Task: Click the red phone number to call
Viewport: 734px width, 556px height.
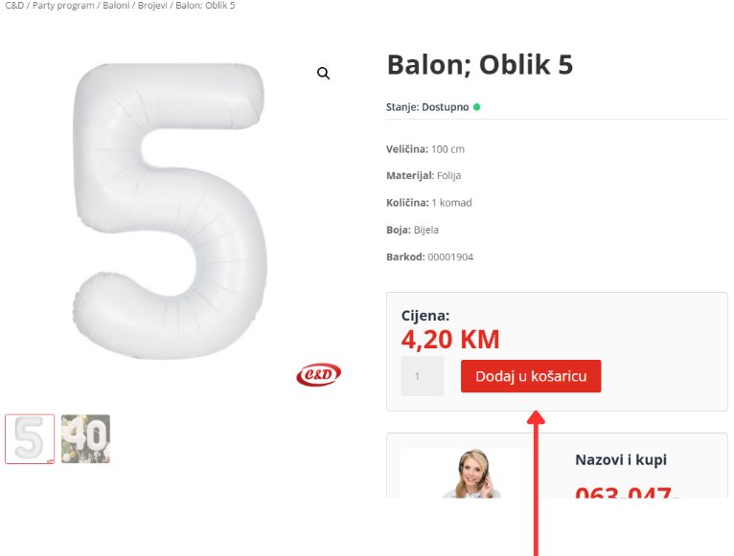Action: (x=628, y=494)
